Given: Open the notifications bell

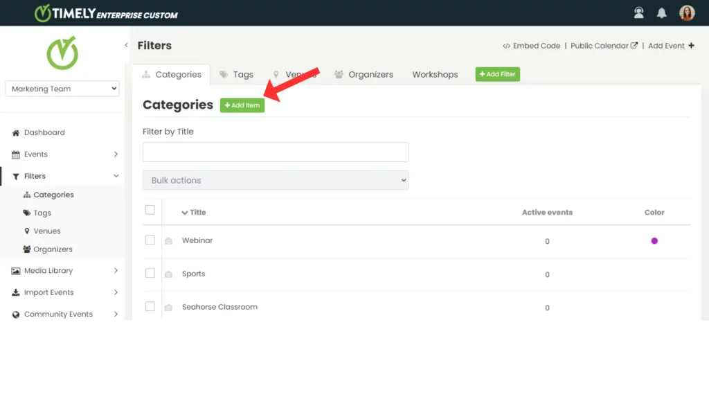Looking at the screenshot, I should 661,13.
